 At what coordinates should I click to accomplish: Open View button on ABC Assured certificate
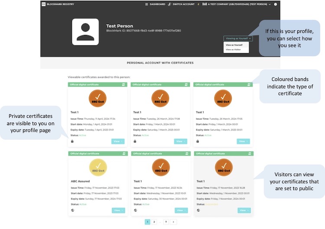click(x=118, y=210)
